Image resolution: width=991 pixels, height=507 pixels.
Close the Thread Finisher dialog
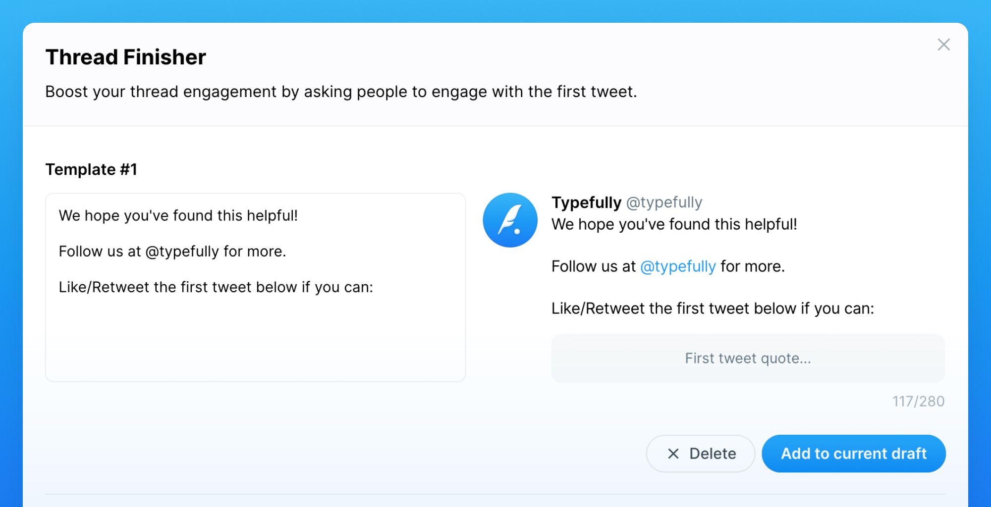[943, 45]
